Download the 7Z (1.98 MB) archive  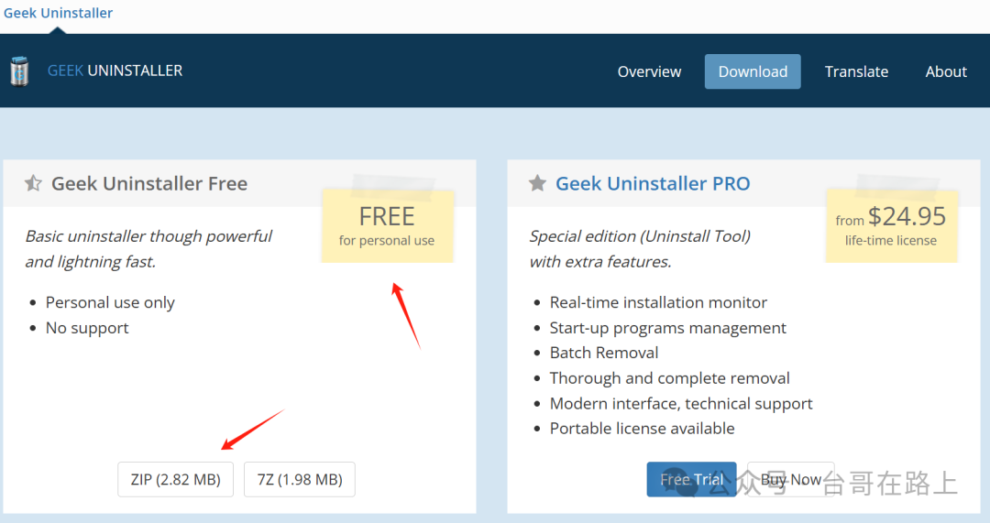(x=299, y=479)
